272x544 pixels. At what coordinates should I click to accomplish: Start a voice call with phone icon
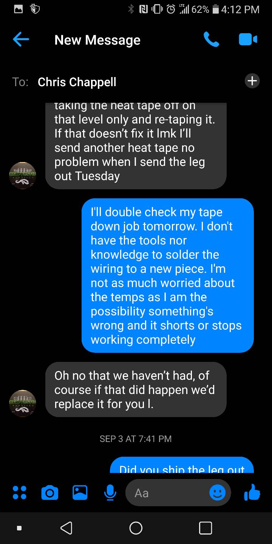pos(211,39)
